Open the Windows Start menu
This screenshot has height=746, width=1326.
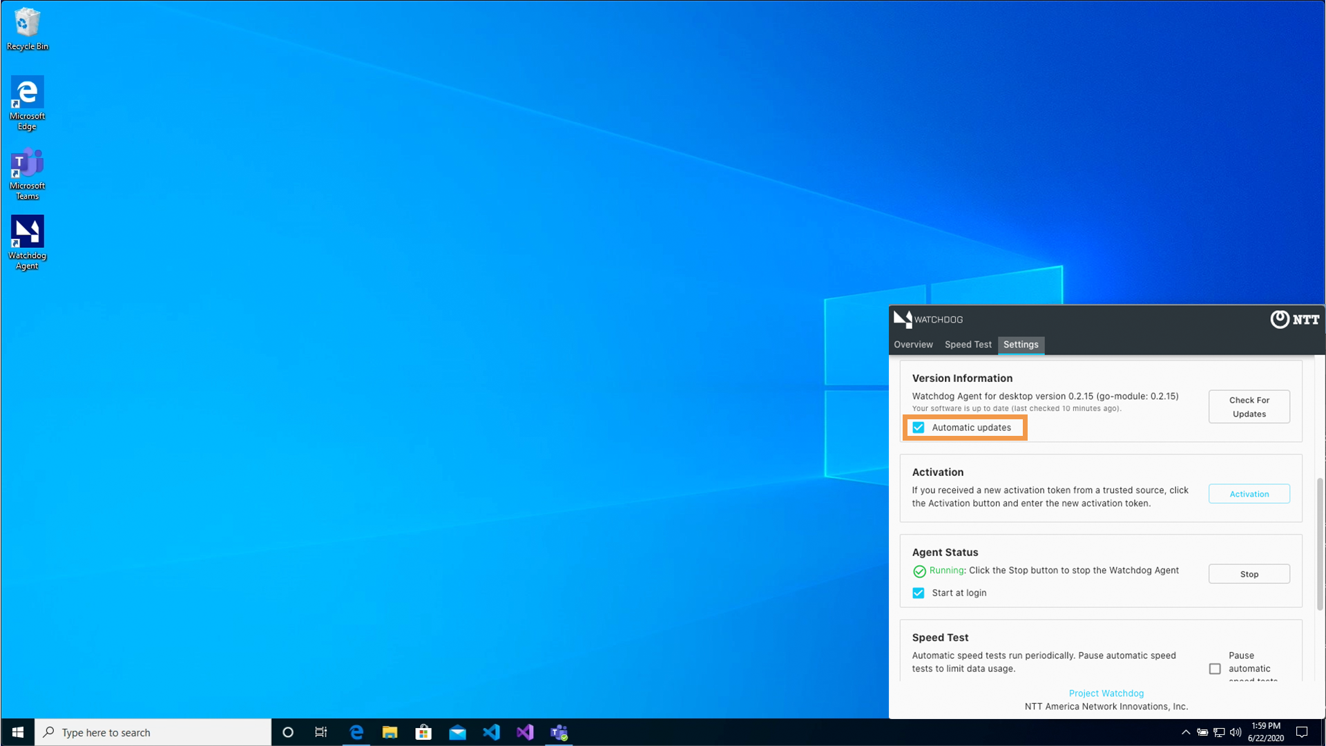point(17,732)
